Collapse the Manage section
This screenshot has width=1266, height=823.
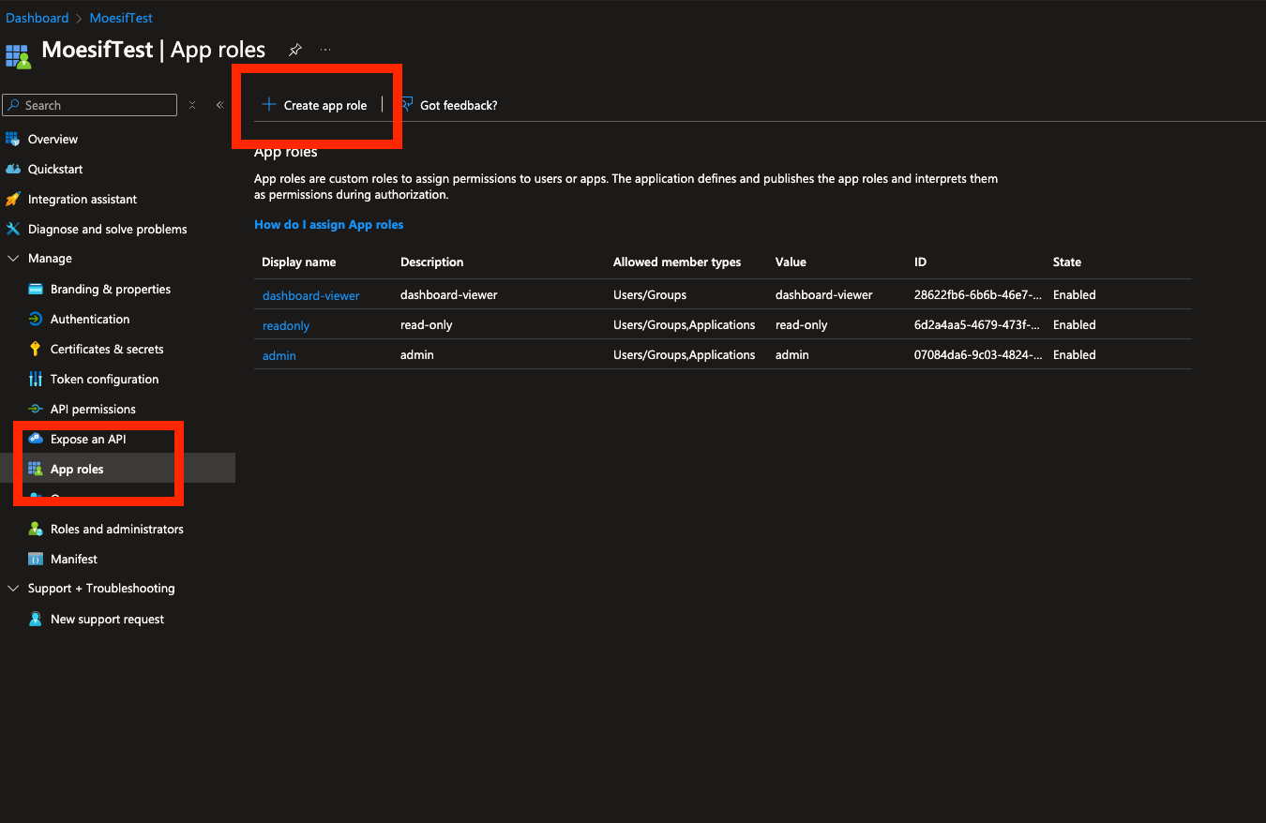(12, 259)
